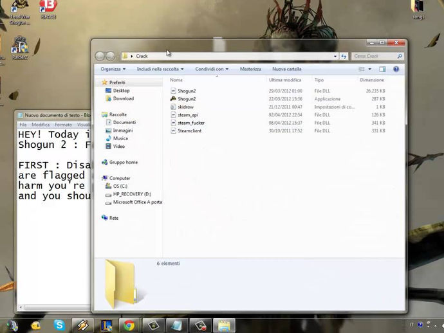
Task: Sort by the Tipo column header
Action: 319,80
